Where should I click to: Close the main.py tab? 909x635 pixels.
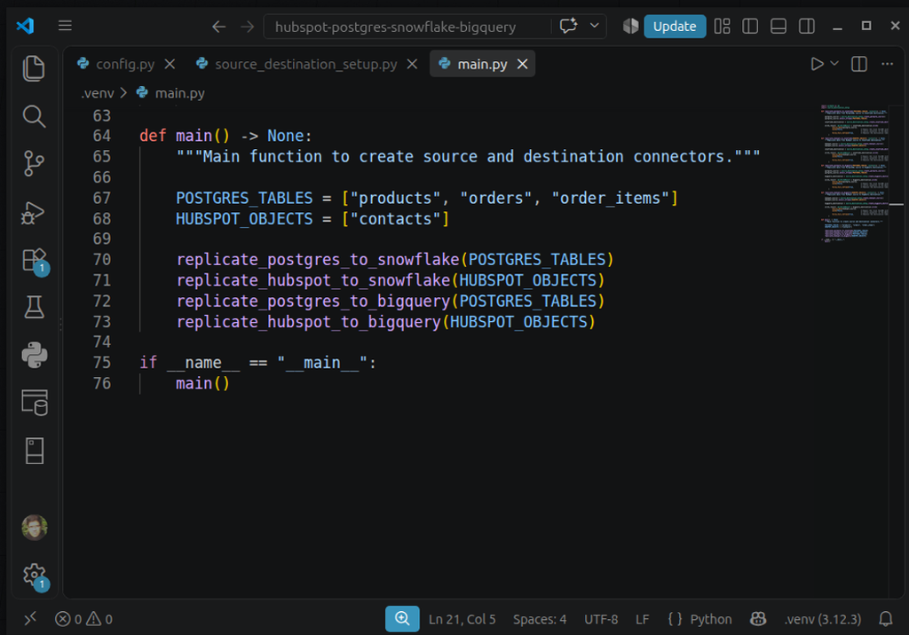pos(522,65)
